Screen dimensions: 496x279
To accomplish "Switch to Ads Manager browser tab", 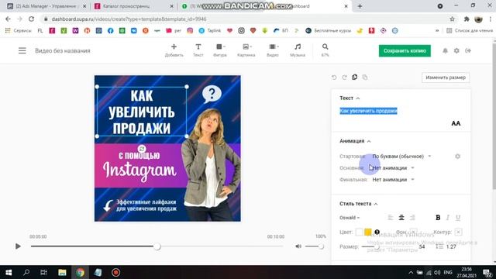I will pos(46,6).
